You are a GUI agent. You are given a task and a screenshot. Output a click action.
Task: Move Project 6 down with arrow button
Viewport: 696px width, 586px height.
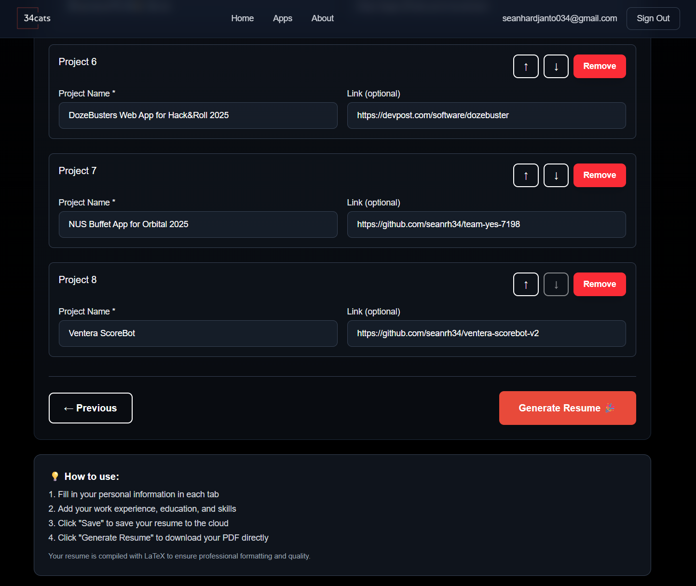point(556,67)
